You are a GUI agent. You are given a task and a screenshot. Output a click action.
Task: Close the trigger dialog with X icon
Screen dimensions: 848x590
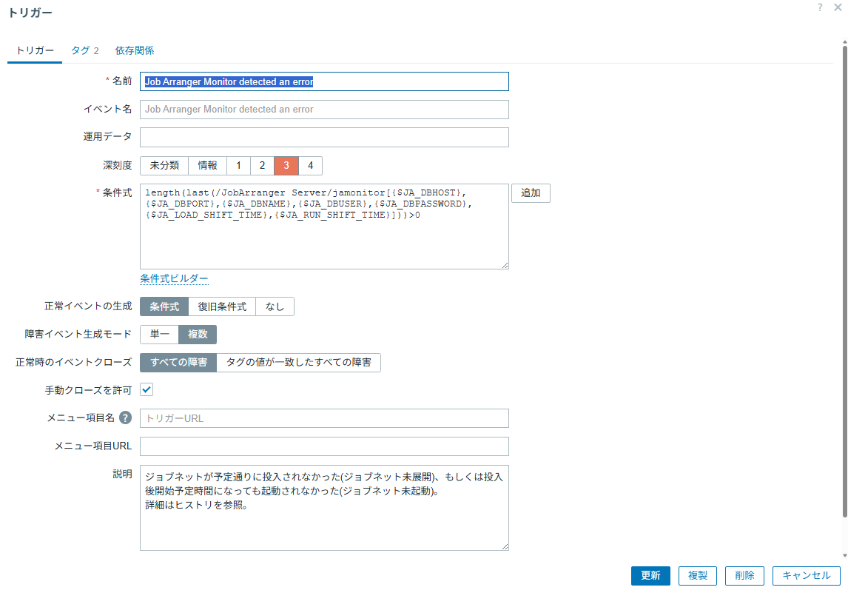pos(838,7)
